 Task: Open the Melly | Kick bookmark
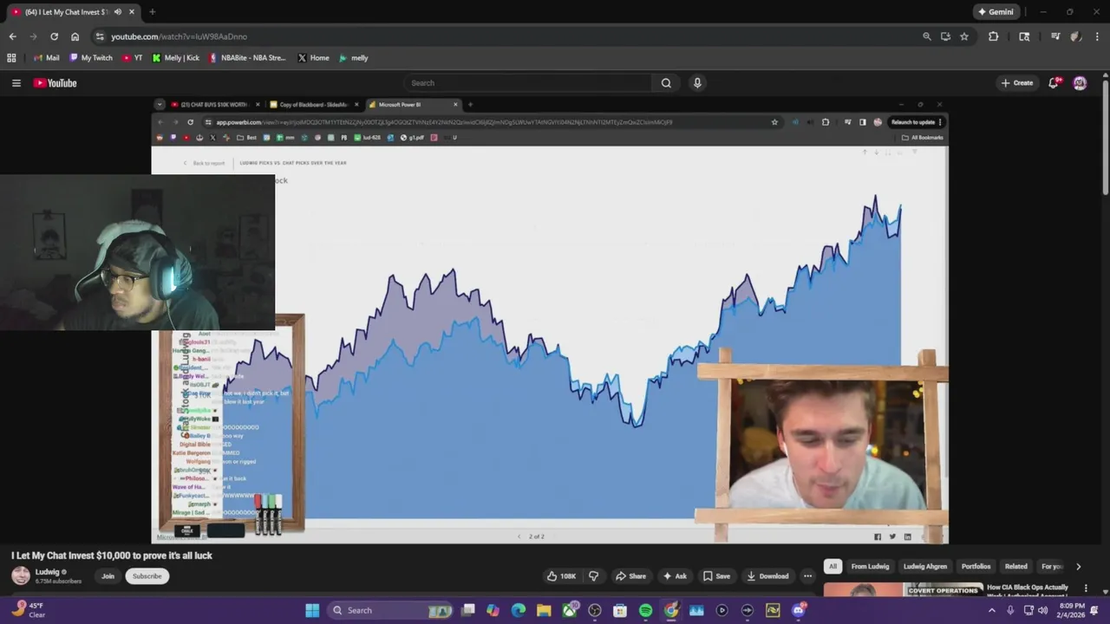(x=176, y=58)
